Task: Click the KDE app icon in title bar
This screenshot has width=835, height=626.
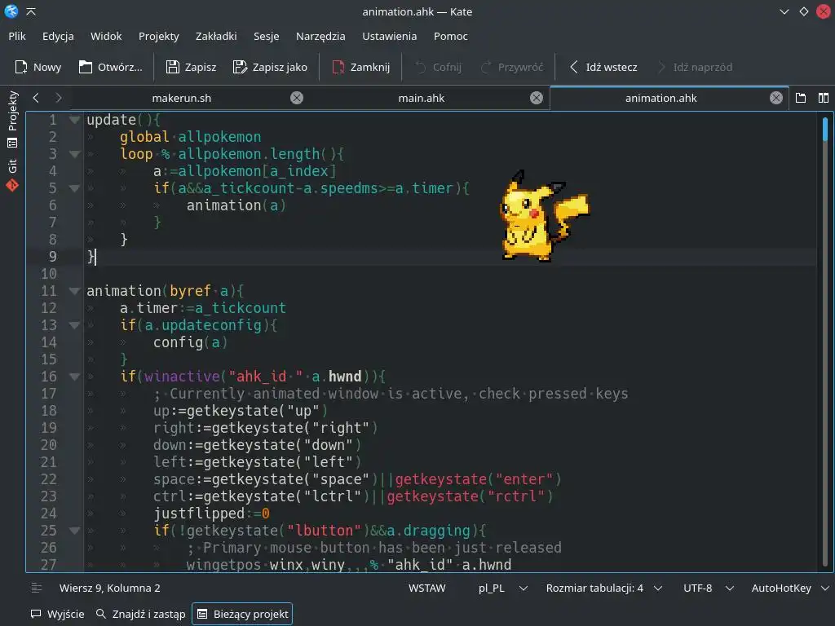Action: coord(11,11)
